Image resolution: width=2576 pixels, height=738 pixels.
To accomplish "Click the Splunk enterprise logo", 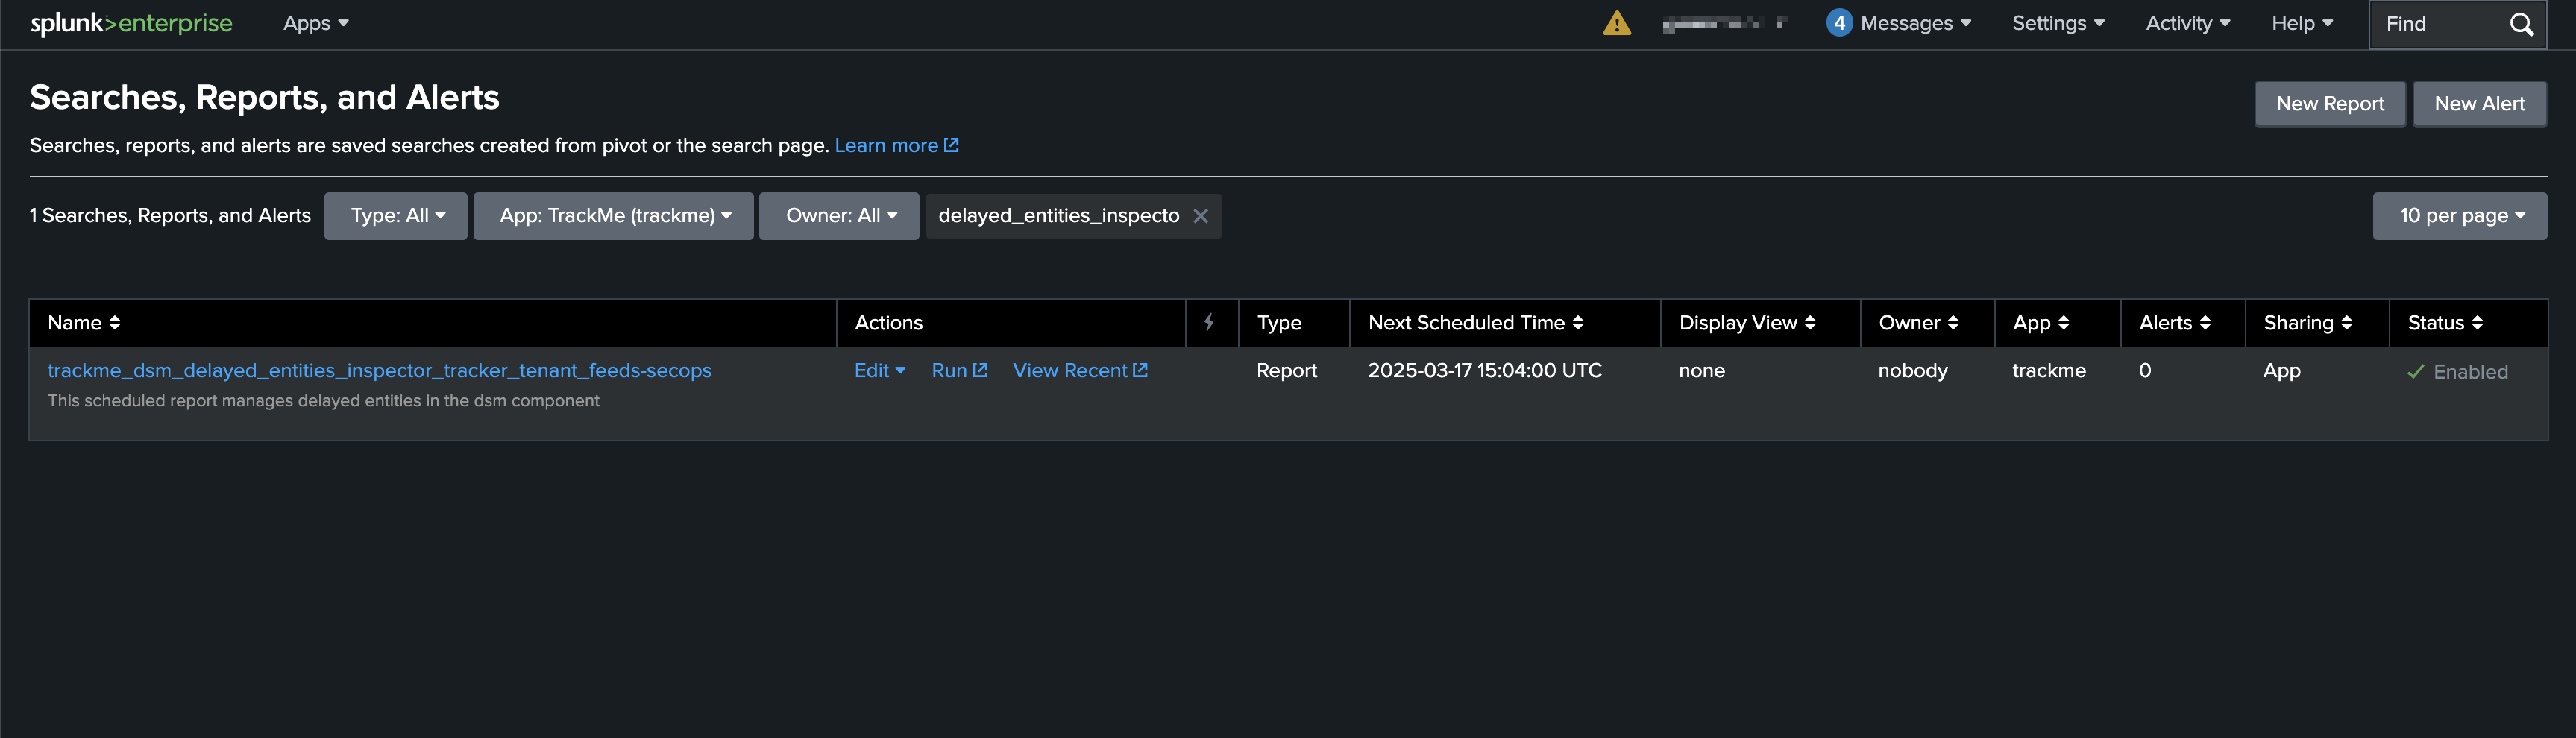I will point(131,23).
